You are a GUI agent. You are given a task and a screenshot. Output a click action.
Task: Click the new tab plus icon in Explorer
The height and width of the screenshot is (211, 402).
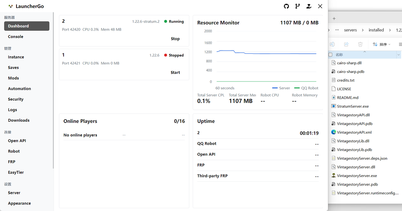coord(334,19)
